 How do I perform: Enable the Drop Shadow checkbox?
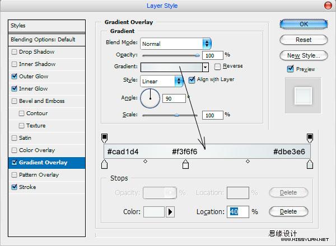(x=14, y=52)
